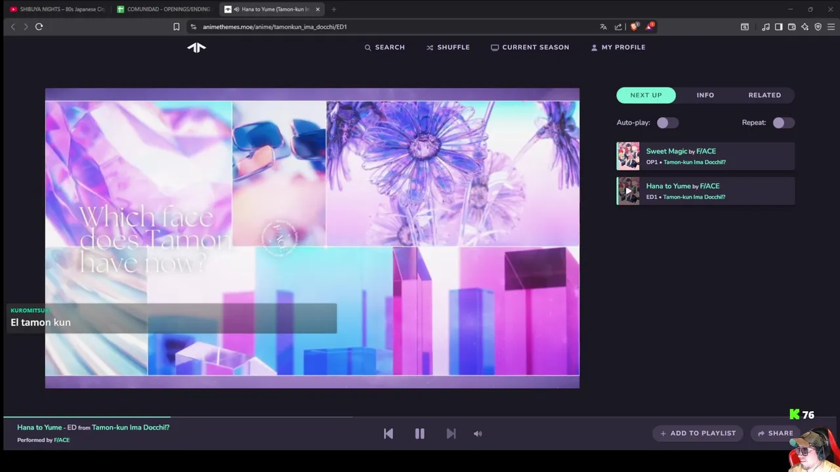
Task: Open a new browser tab
Action: click(x=333, y=9)
